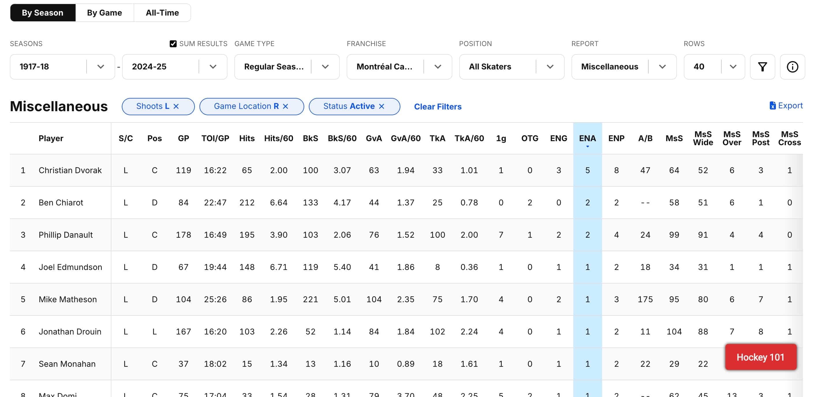Click player name Christian Dvorak

coord(70,170)
